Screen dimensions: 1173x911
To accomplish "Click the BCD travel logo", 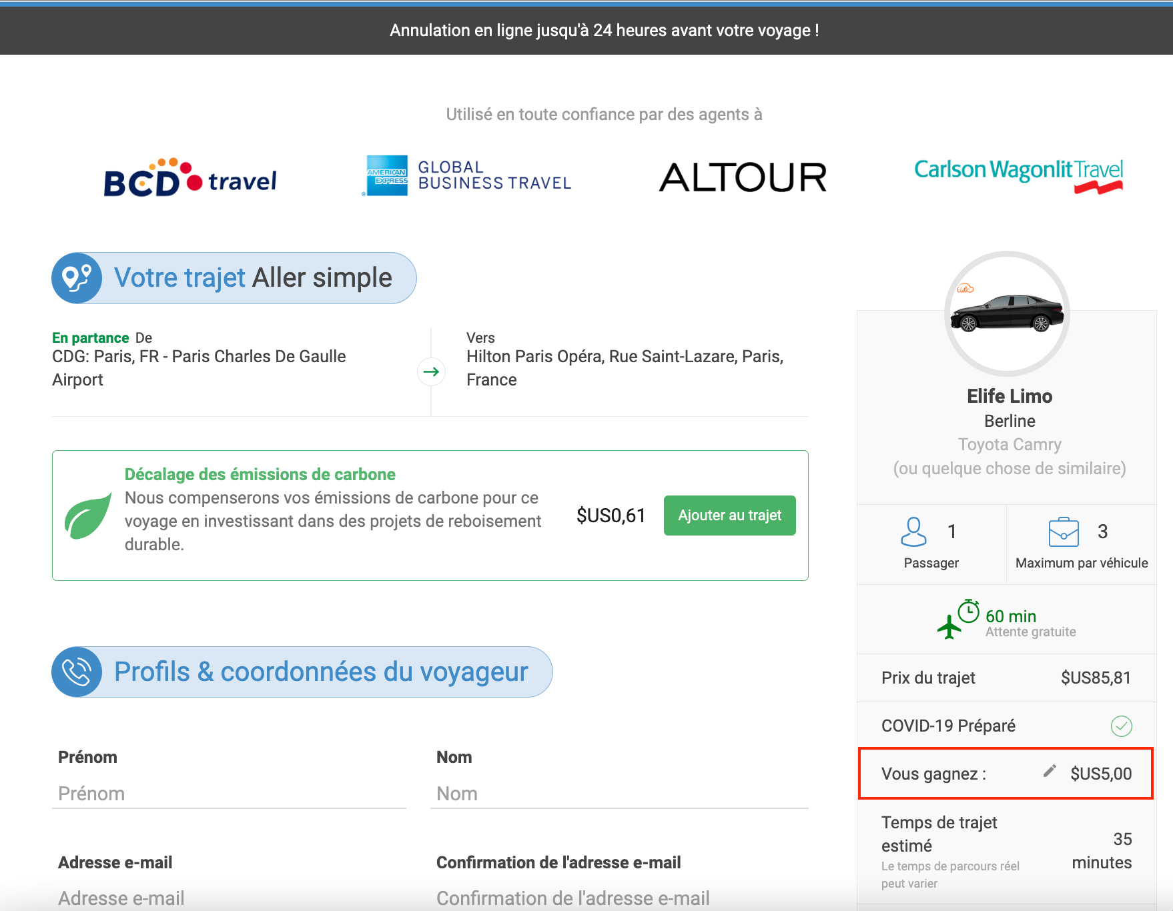I will point(190,178).
